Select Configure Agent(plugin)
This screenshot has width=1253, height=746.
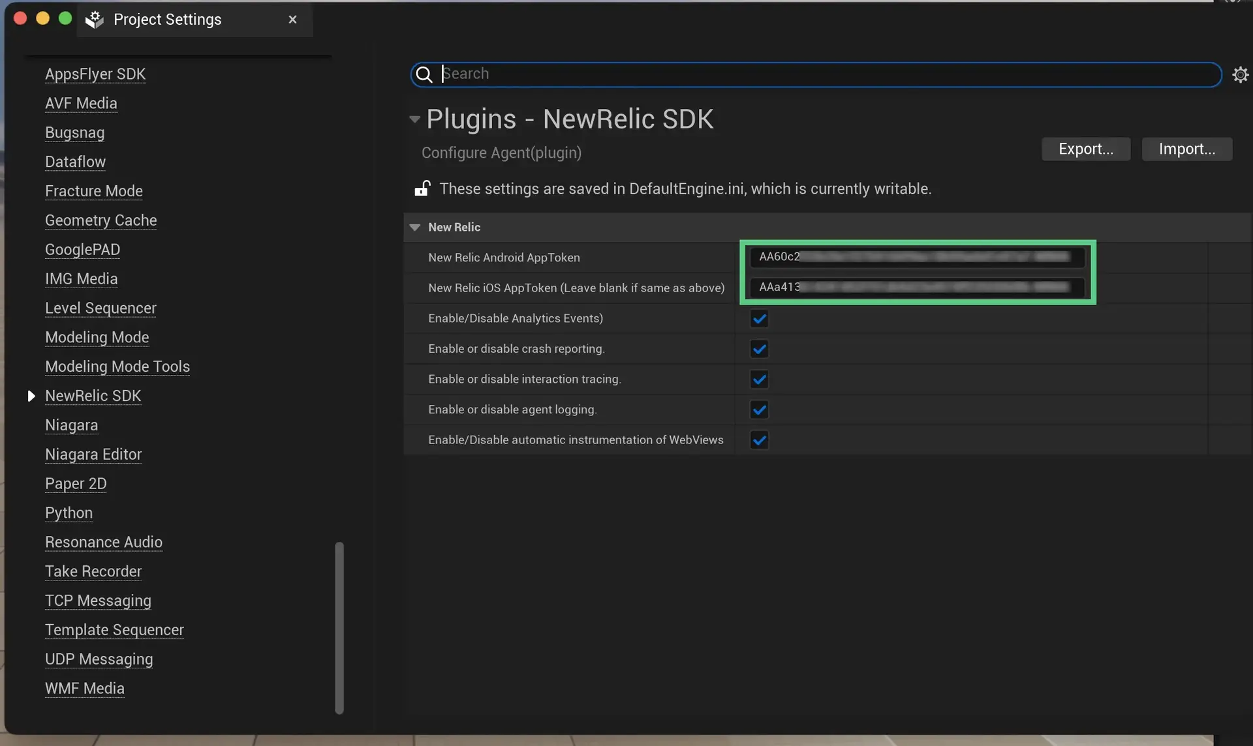click(x=501, y=153)
